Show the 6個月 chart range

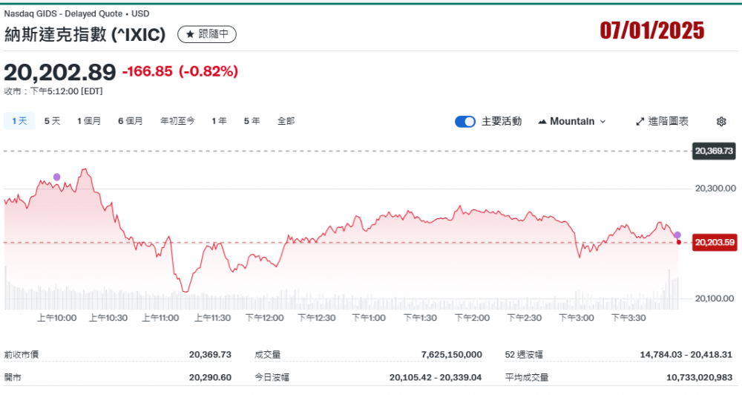click(x=130, y=121)
